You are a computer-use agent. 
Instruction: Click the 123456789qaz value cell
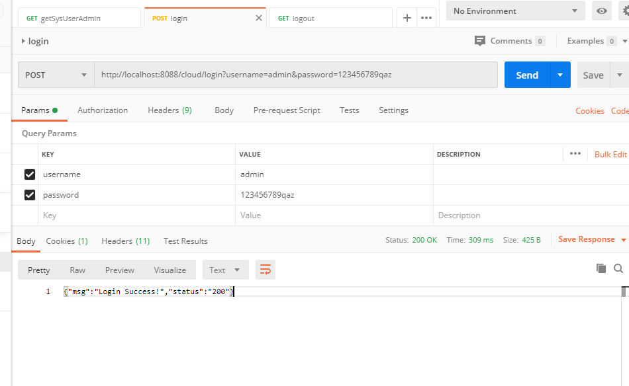(x=334, y=195)
